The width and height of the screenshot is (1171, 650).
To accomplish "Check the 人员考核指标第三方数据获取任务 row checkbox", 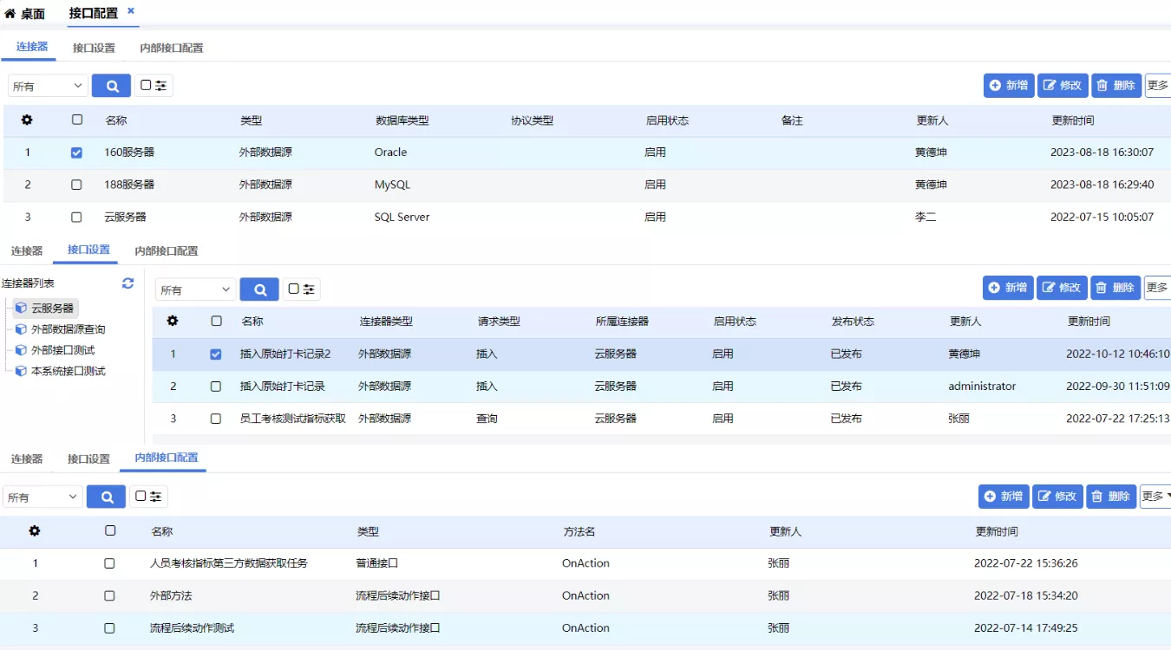I will pos(109,563).
